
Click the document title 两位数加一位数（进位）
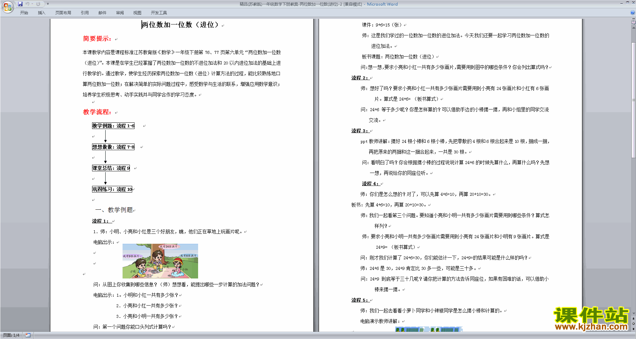[x=181, y=25]
